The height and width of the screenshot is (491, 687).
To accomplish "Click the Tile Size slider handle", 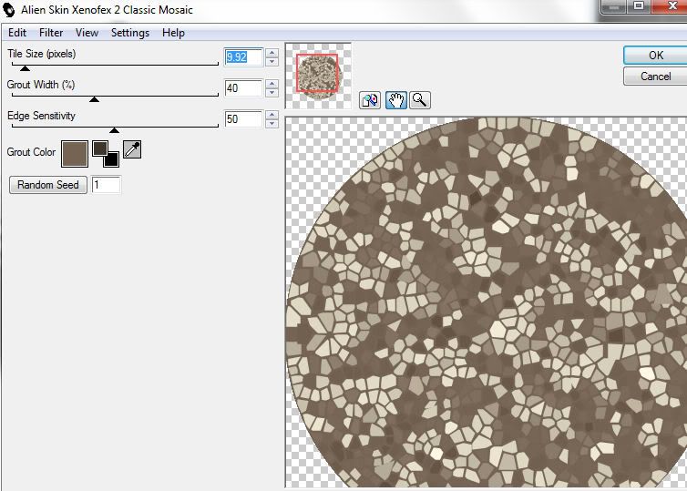I will (x=25, y=68).
